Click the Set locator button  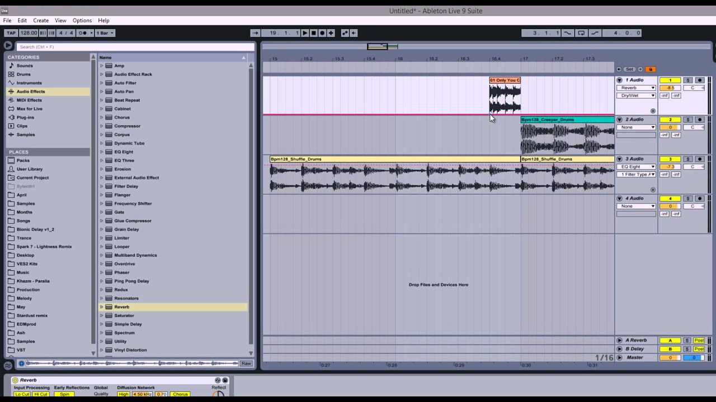coord(630,69)
